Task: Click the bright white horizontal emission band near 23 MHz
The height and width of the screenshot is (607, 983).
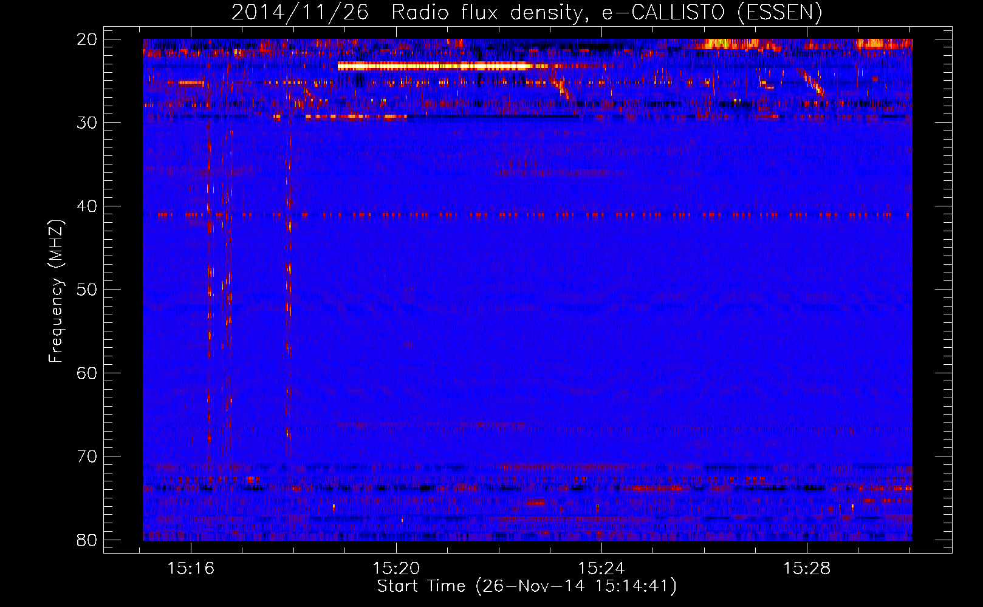Action: click(x=434, y=66)
